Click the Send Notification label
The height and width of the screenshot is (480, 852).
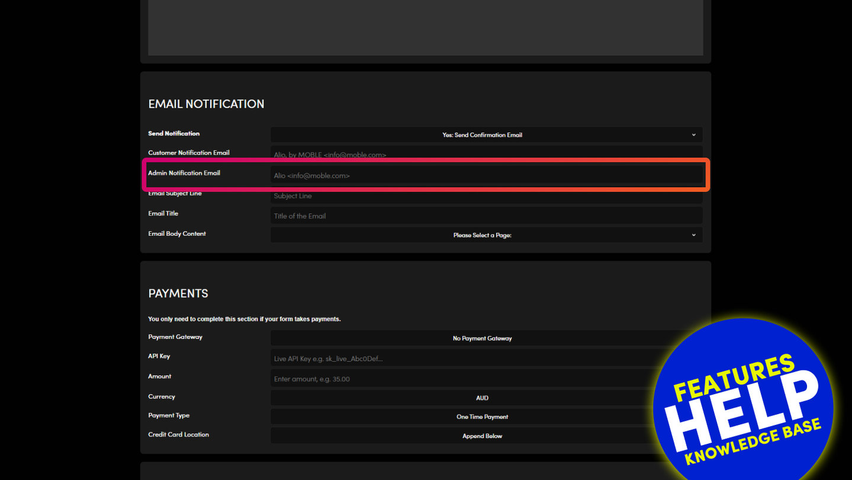coord(173,133)
